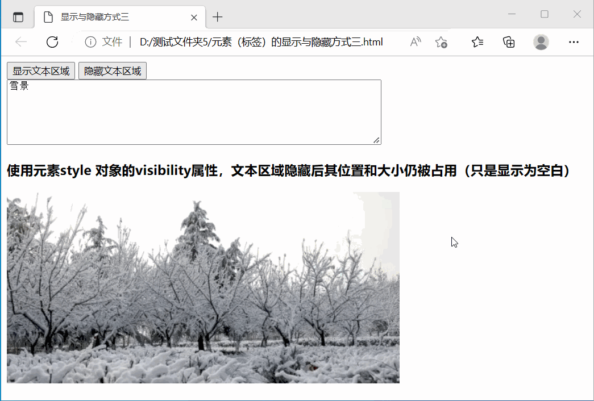This screenshot has width=594, height=401.
Task: Click the textarea containing 雪景
Action: (193, 111)
